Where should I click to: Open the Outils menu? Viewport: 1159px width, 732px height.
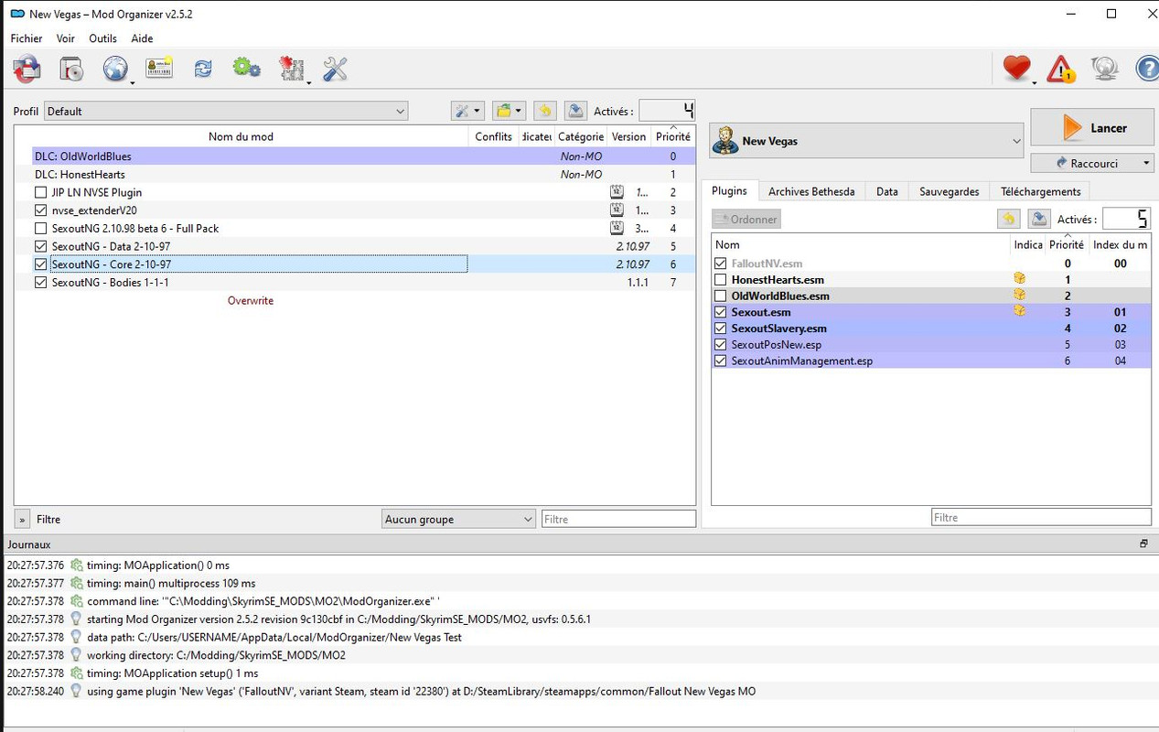[102, 38]
